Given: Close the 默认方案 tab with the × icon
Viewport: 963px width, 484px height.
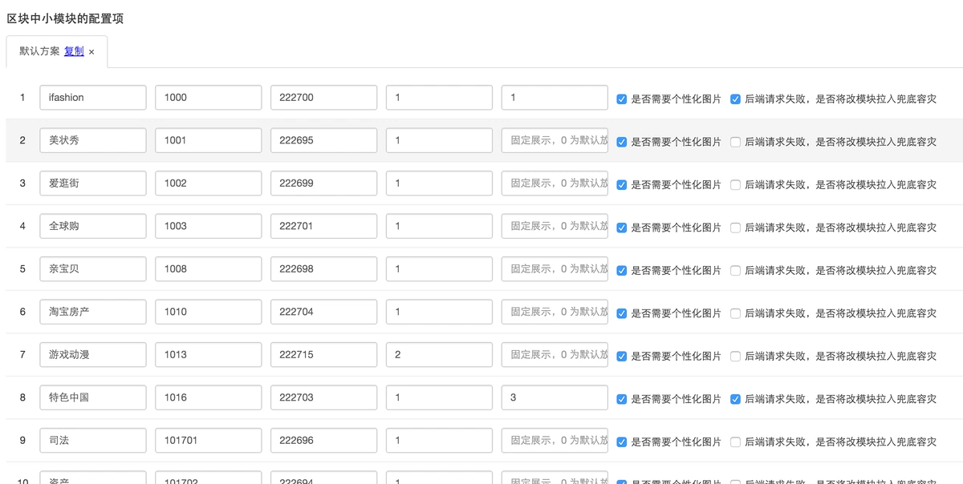Looking at the screenshot, I should (x=91, y=52).
